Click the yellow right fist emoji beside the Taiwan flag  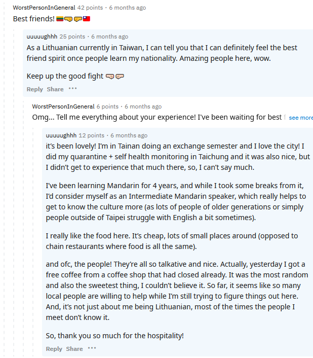tap(78, 19)
